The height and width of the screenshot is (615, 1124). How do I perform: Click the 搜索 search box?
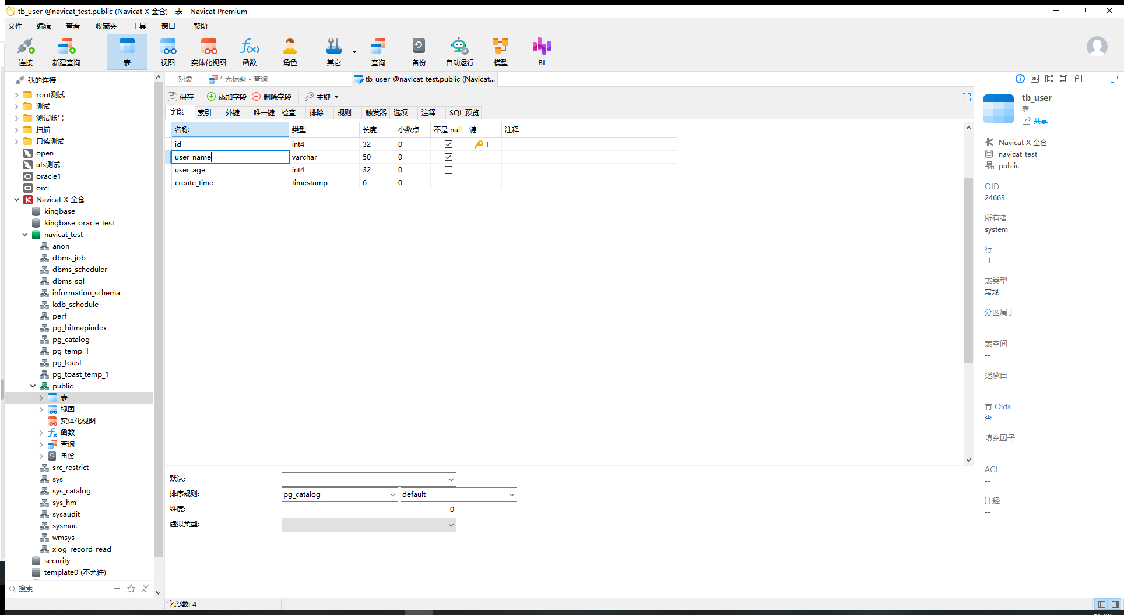click(58, 589)
